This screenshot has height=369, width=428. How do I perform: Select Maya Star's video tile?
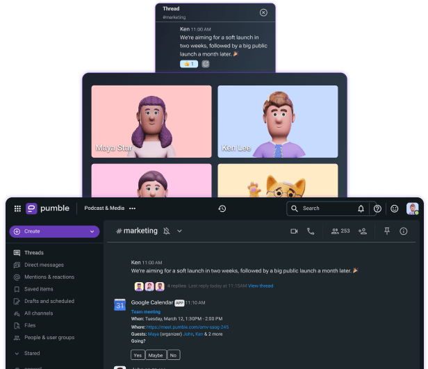[151, 122]
